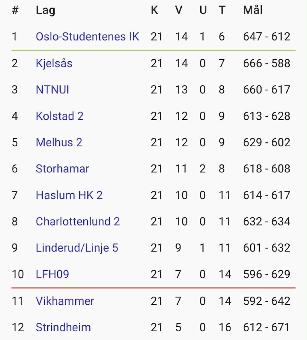Open the Strindheim team page
This screenshot has width=307, height=340.
pos(63,327)
